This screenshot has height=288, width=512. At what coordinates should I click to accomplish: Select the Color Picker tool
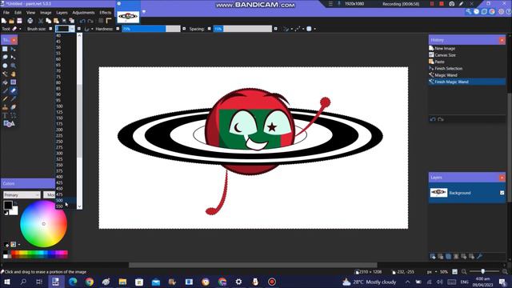pyautogui.click(x=13, y=99)
